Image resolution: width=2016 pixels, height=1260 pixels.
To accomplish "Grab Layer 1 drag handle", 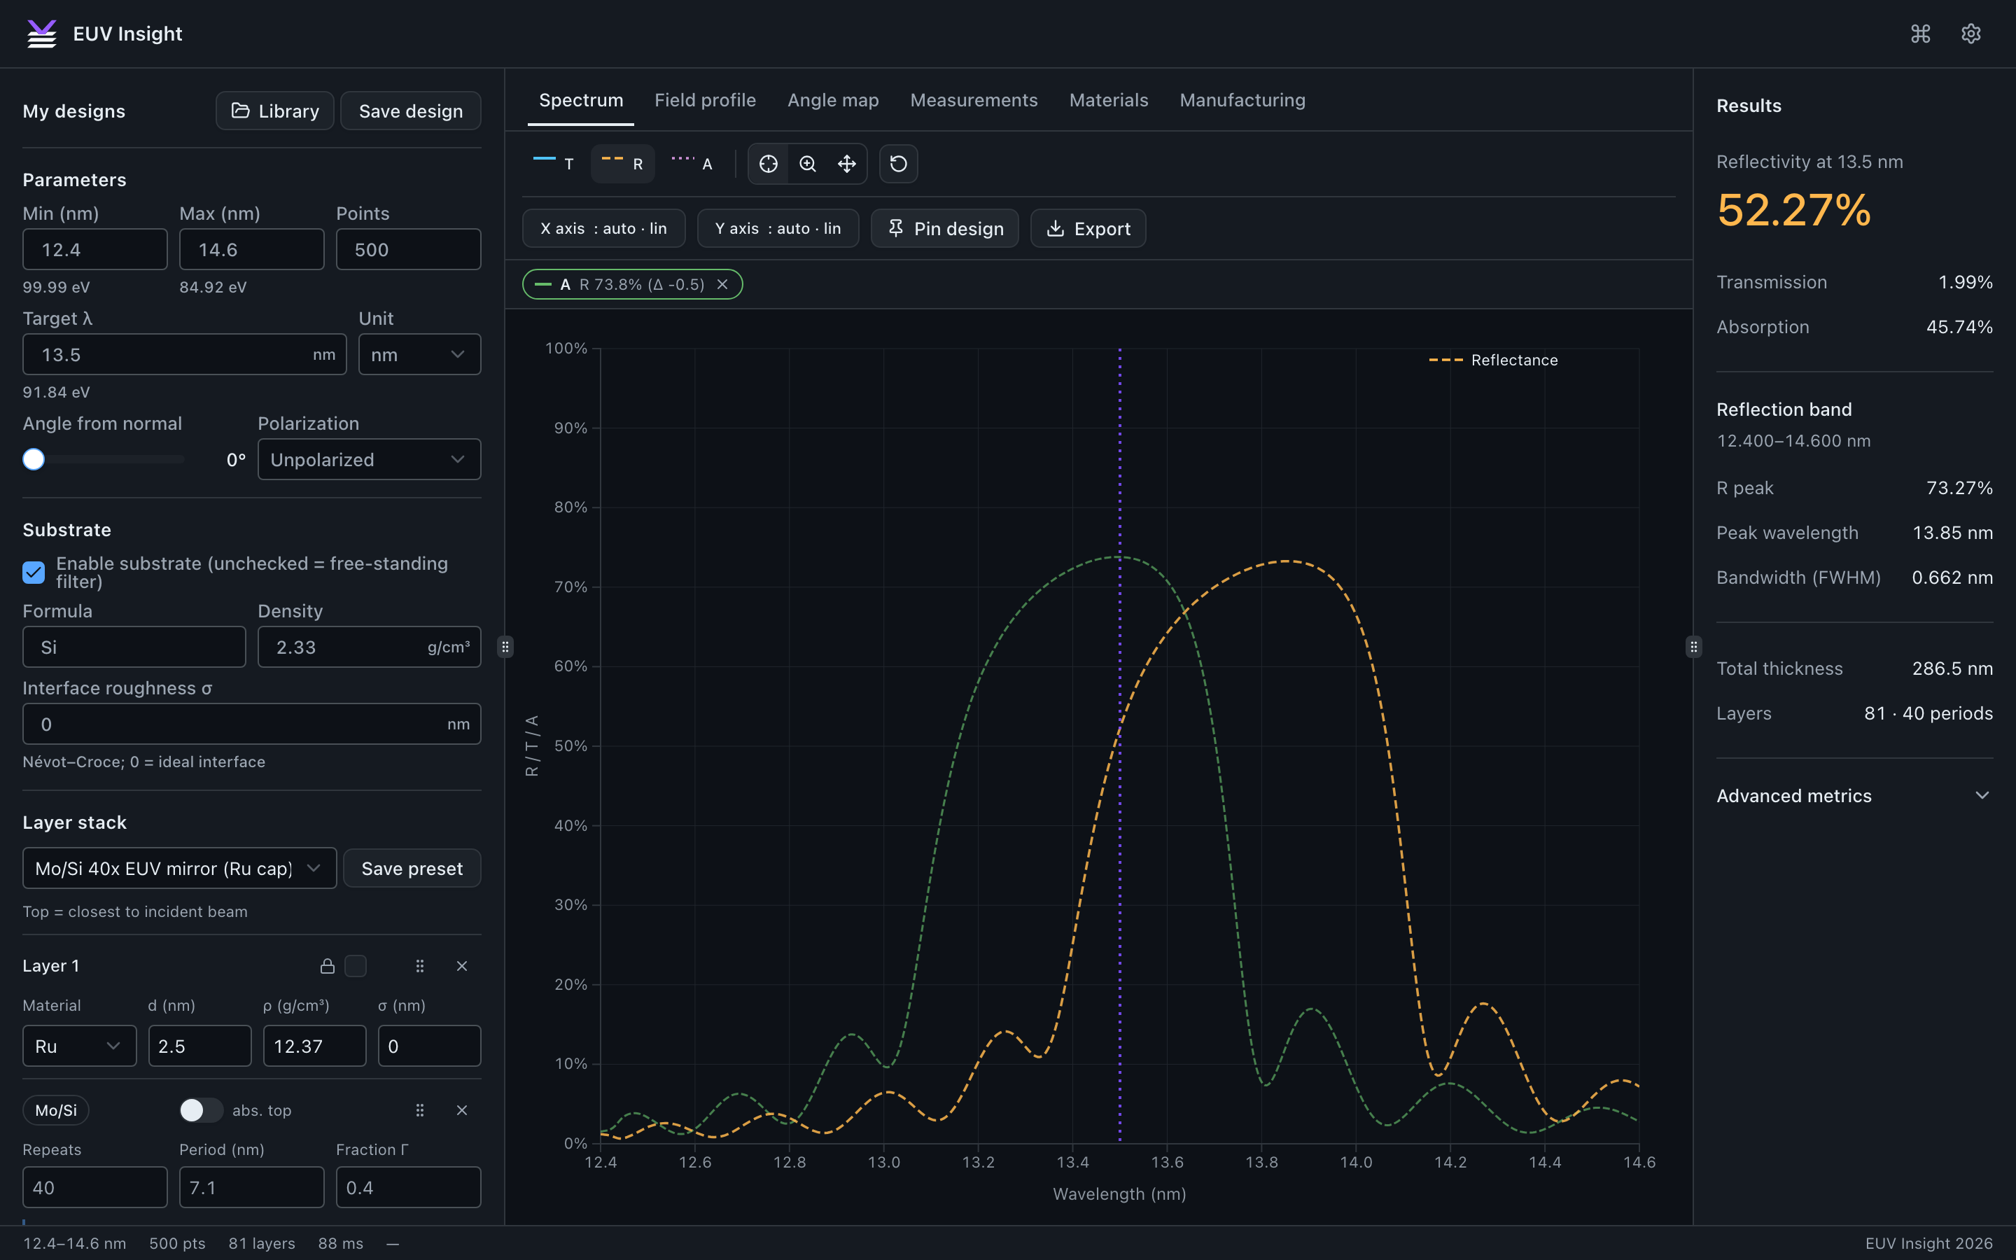I will (x=420, y=966).
